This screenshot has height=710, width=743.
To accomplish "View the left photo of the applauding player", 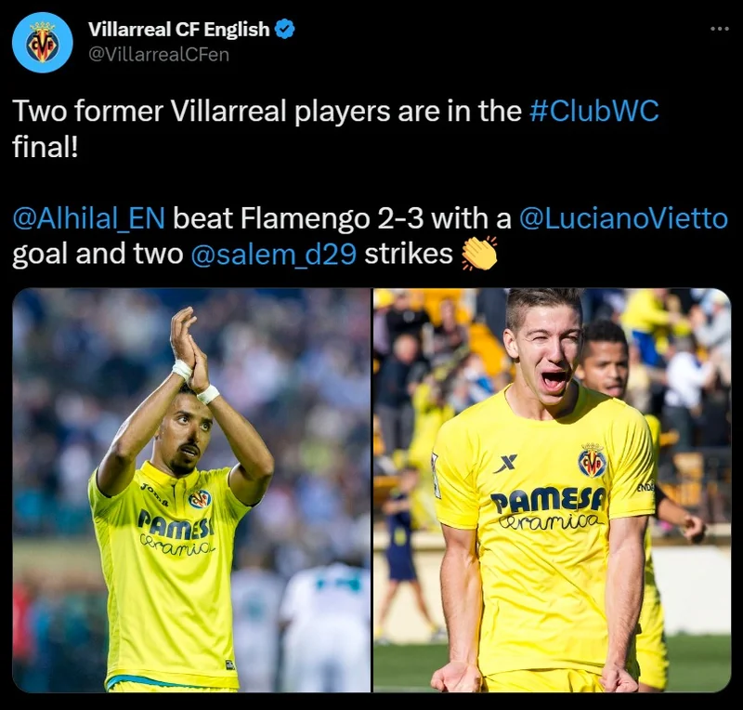I will pyautogui.click(x=191, y=490).
